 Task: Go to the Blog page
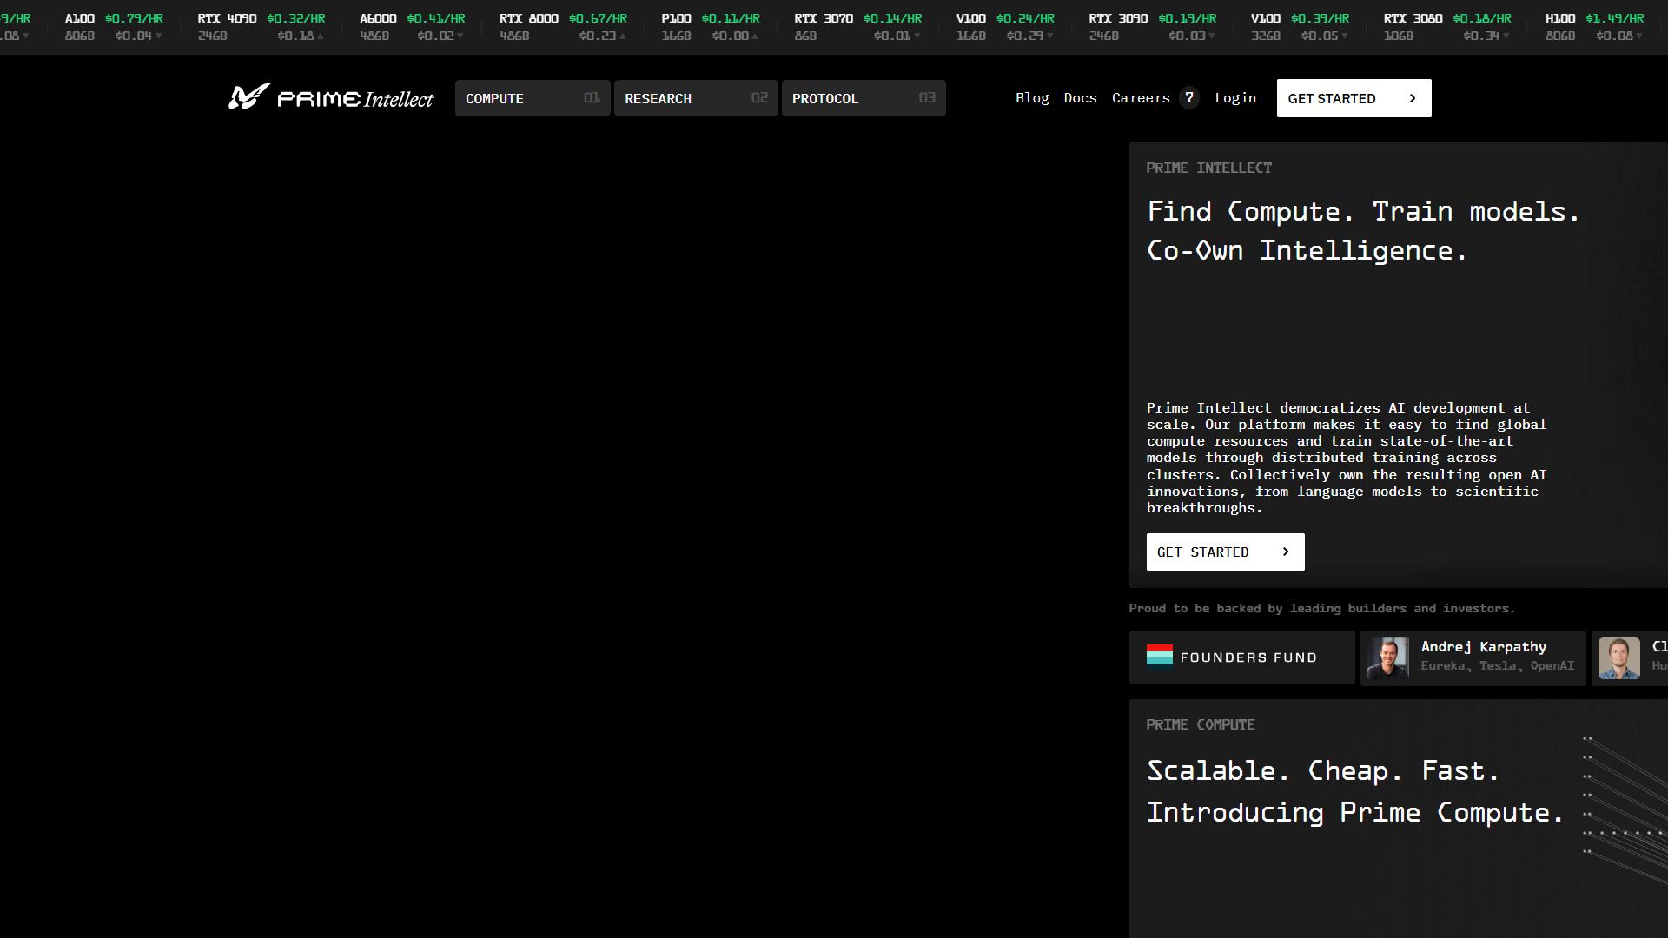coord(1032,98)
